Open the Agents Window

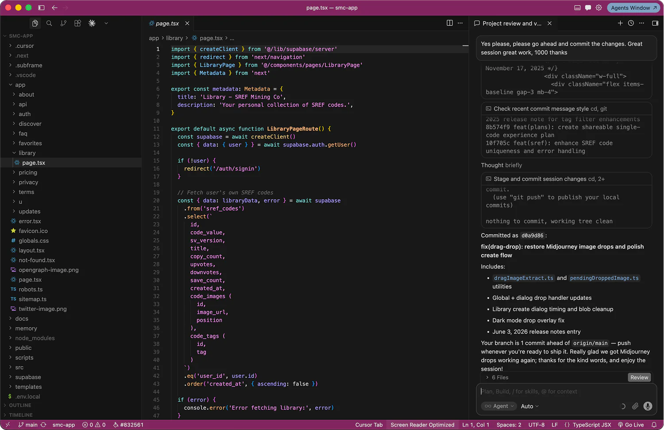point(633,8)
